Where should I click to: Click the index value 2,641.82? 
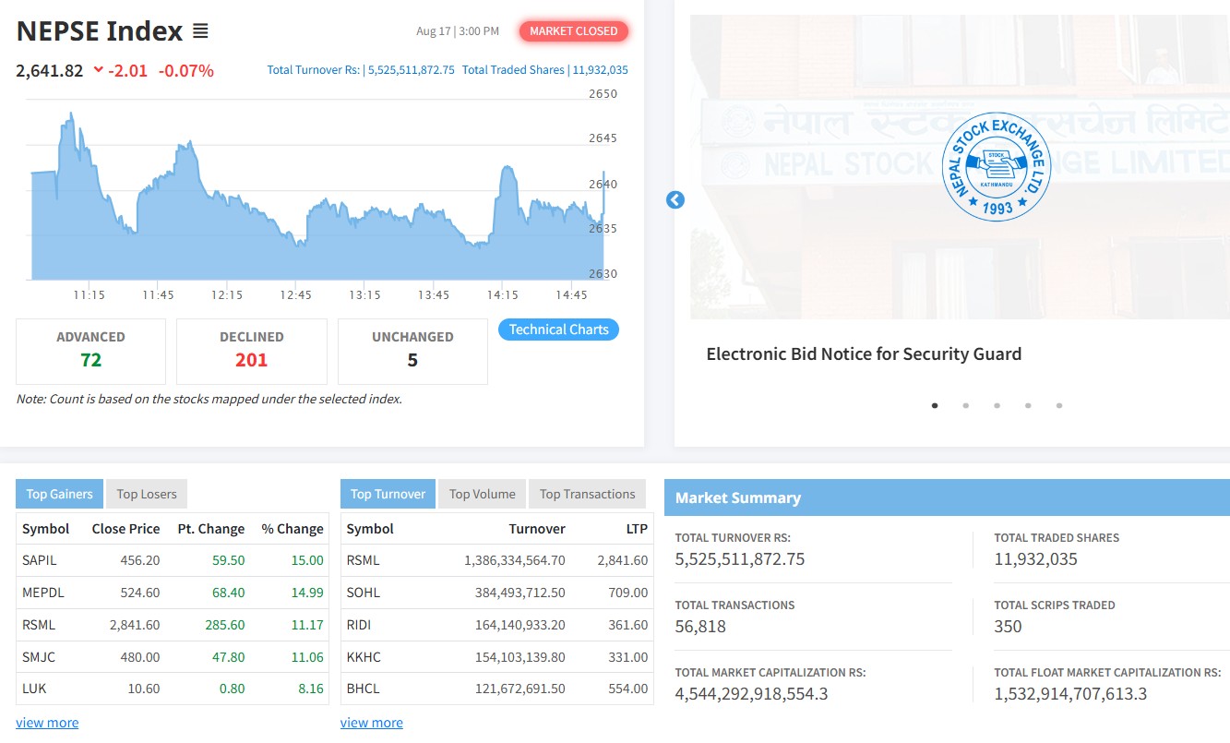point(50,70)
